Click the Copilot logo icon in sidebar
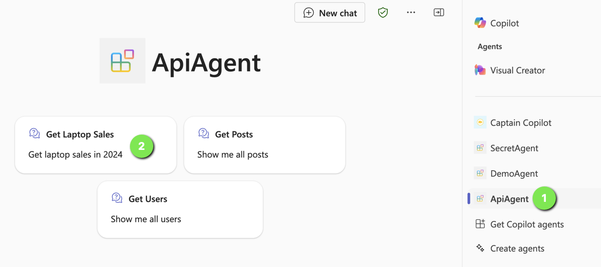Image resolution: width=601 pixels, height=267 pixels. (480, 23)
